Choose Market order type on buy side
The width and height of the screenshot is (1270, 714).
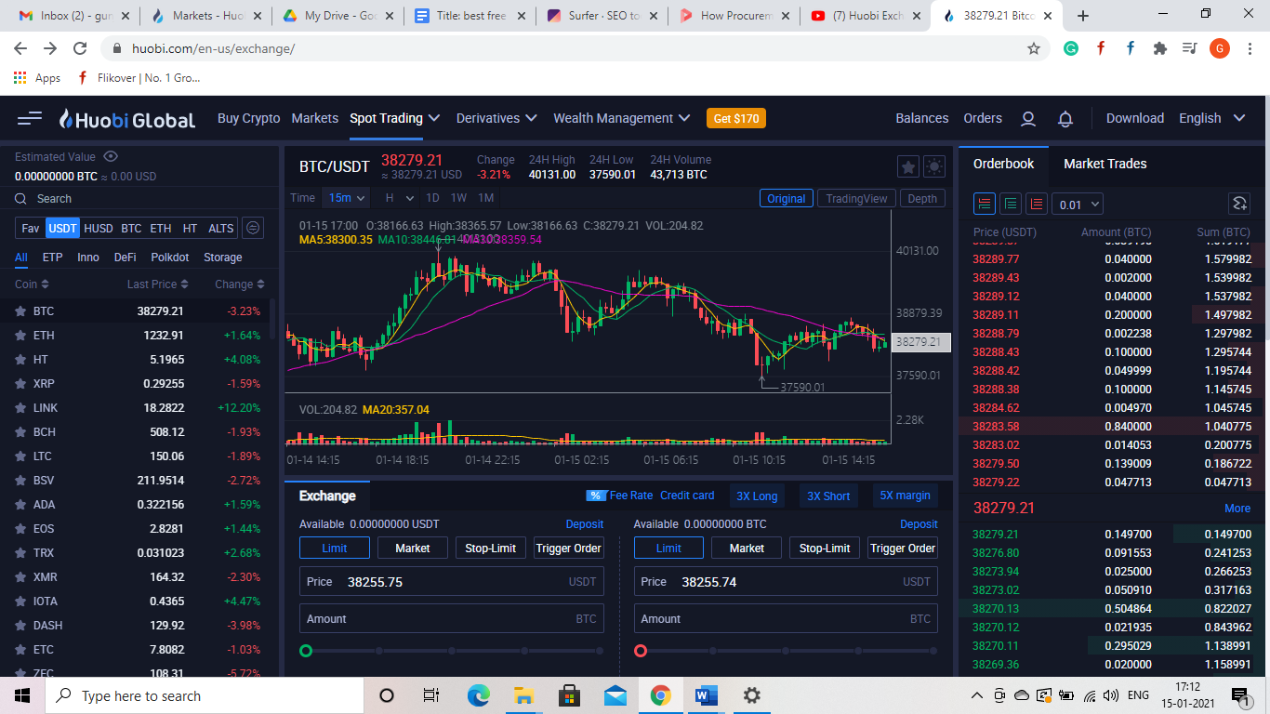[413, 549]
